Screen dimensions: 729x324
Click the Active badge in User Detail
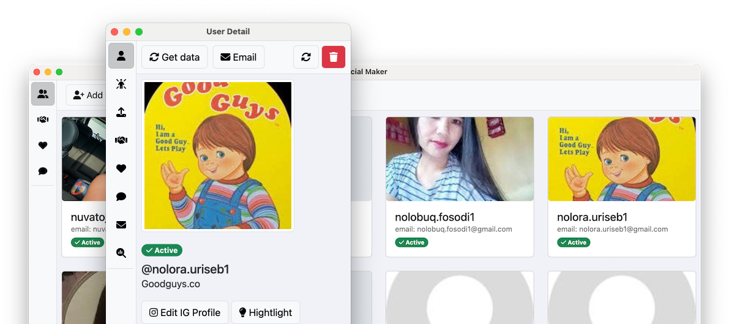[162, 250]
